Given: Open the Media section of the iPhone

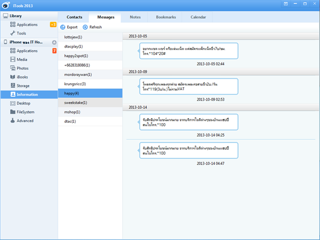Looking at the screenshot, I should tap(21, 59).
